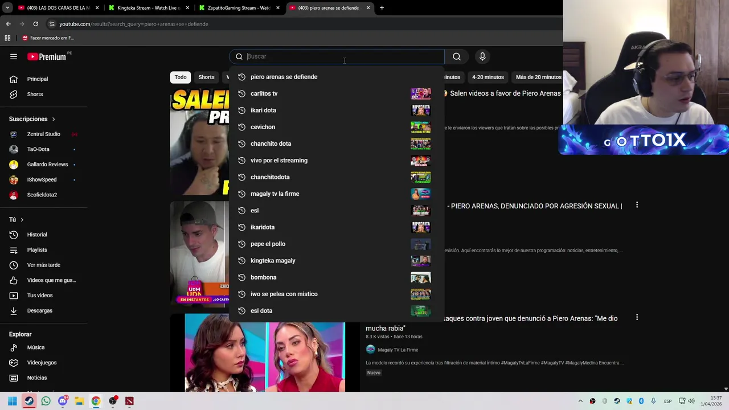
Task: Choose suggestion 'ikaridota'
Action: pos(336,227)
